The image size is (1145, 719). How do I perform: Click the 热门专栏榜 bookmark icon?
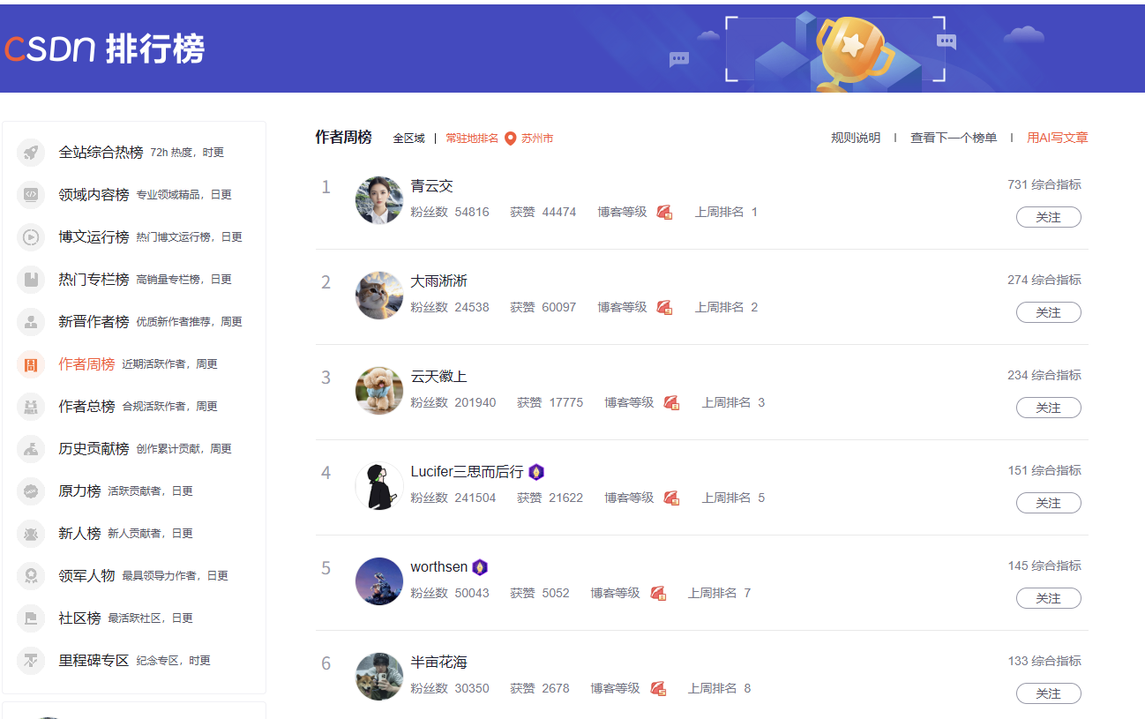click(31, 280)
